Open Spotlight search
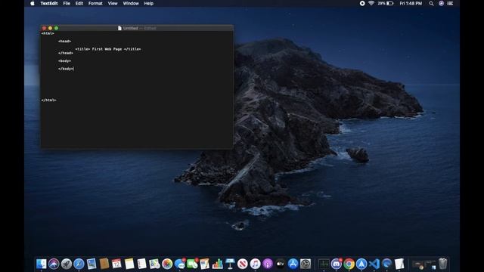 (431, 3)
